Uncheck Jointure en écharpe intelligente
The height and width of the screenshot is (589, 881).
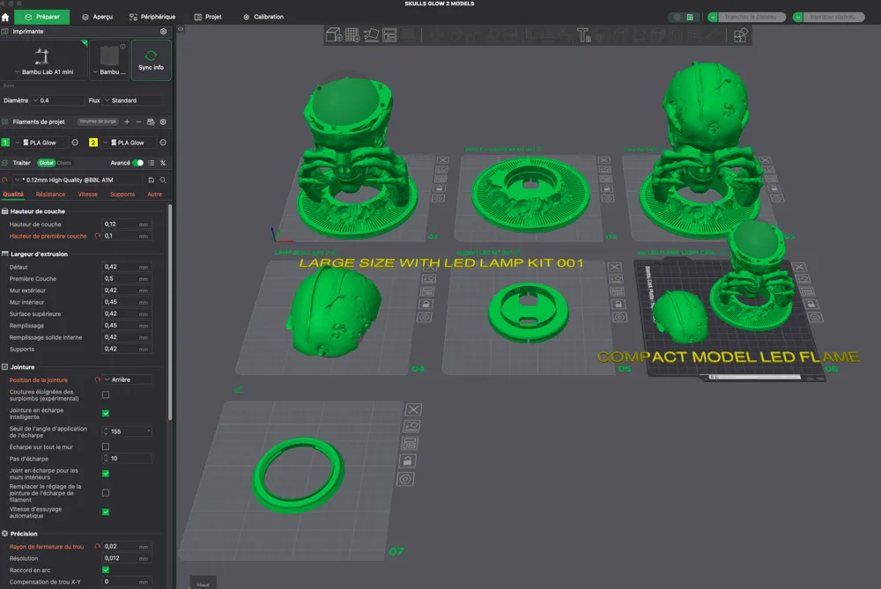tap(106, 413)
